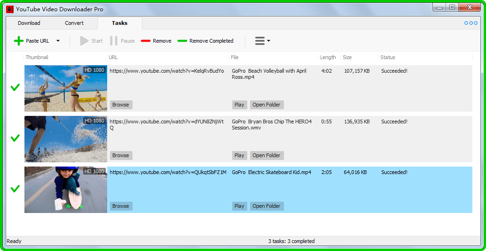Open the Paste URL dropdown arrow
This screenshot has width=486, height=251.
click(x=58, y=41)
